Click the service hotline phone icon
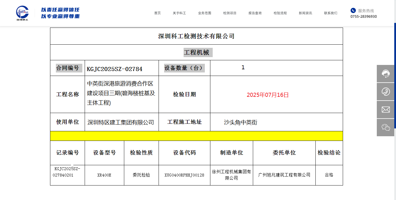The image size is (396, 200). (x=353, y=10)
